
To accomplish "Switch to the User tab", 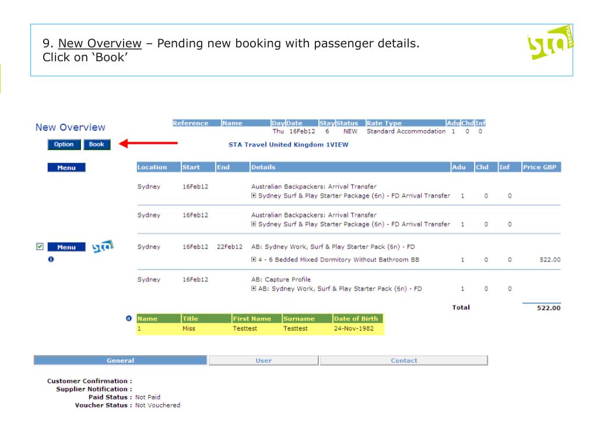I will pos(264,360).
